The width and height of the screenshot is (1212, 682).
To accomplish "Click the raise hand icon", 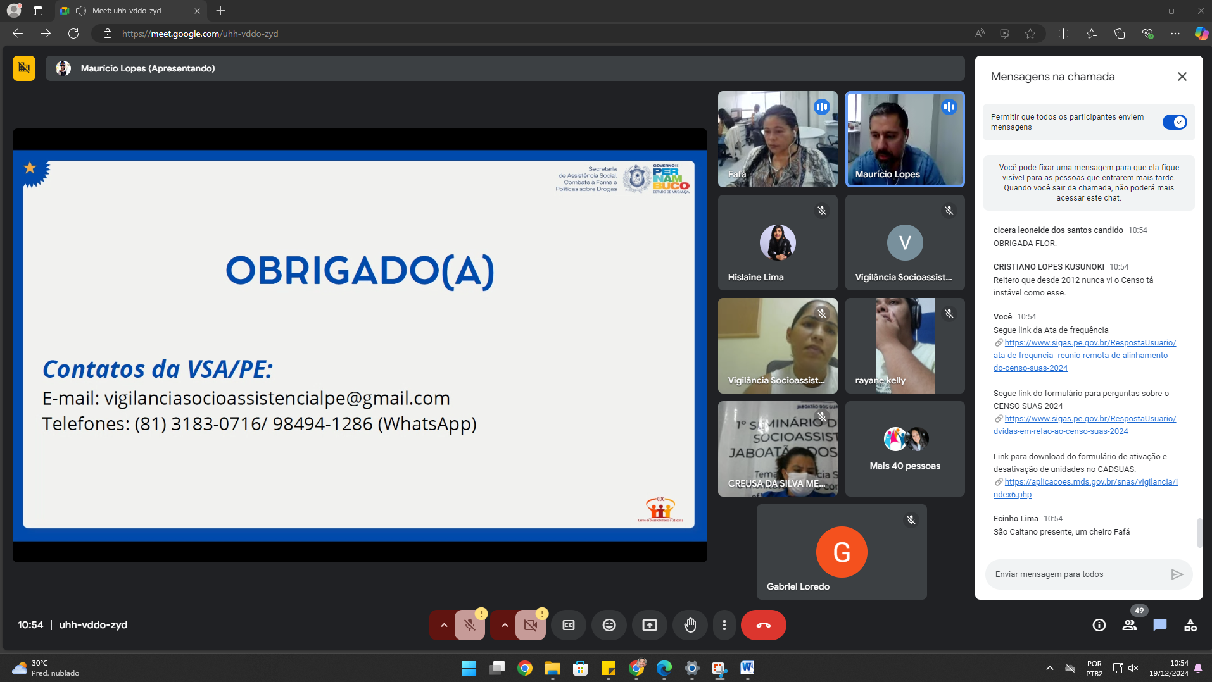I will (690, 625).
